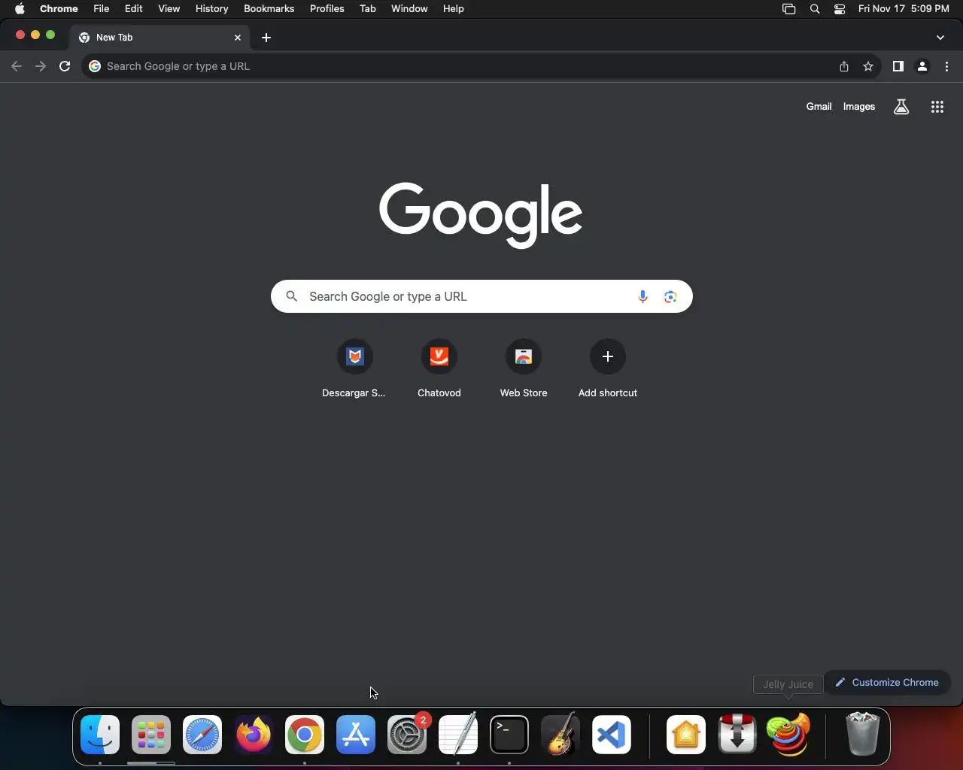Open the Gmail link
This screenshot has height=770, width=963.
point(819,107)
